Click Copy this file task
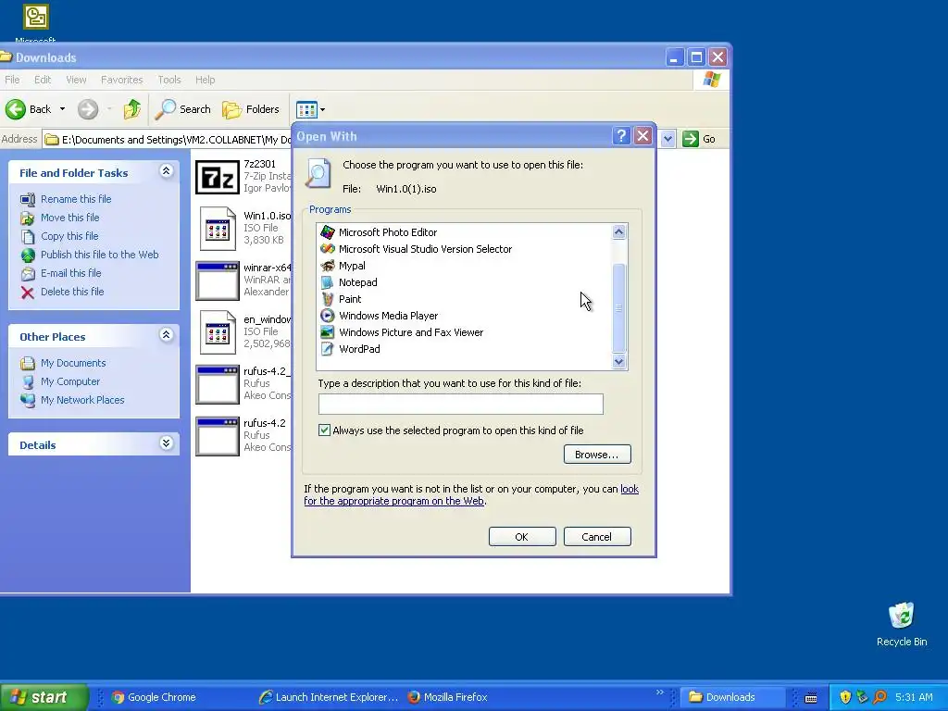Viewport: 948px width, 711px height. [69, 236]
